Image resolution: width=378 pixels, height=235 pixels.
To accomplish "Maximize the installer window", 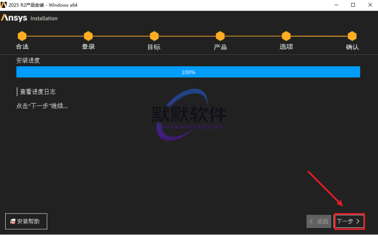I will 353,5.
